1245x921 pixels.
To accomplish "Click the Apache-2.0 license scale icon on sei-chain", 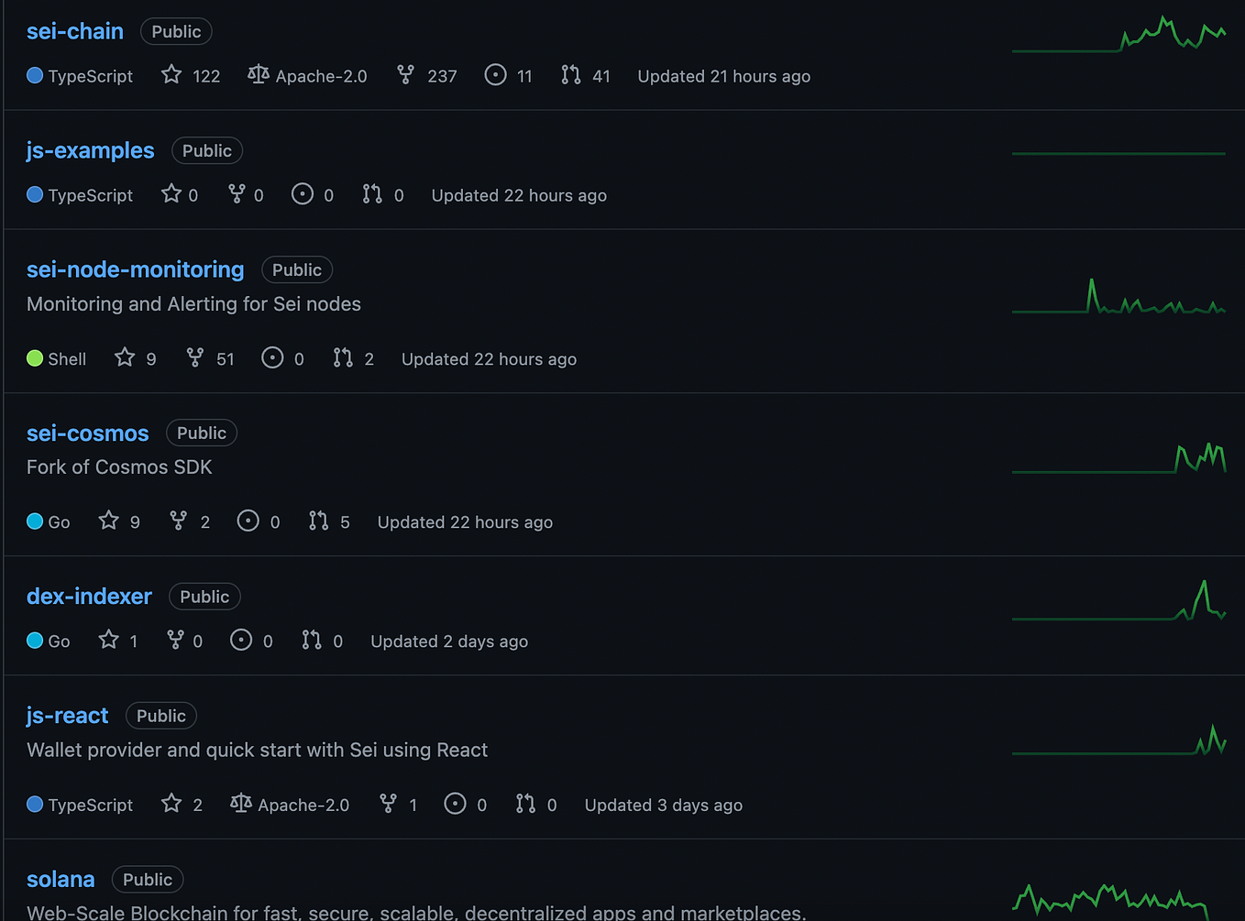I will pyautogui.click(x=258, y=75).
